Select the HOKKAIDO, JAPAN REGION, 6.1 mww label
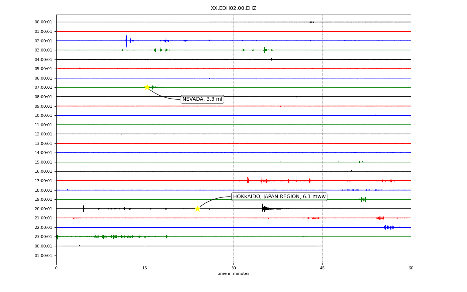Viewport: 467px width, 292px height. 279,197
